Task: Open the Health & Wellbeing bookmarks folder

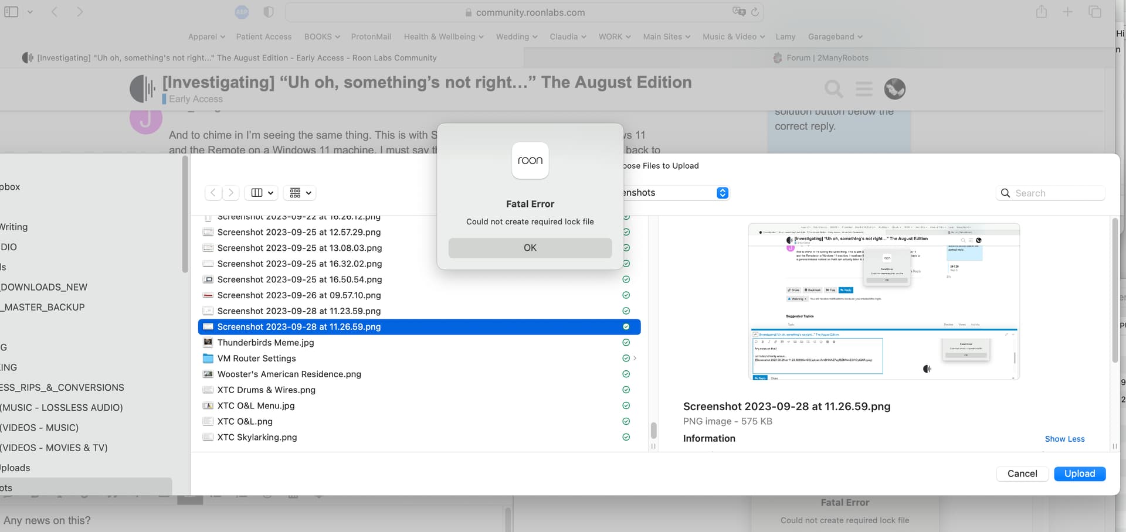Action: point(443,36)
